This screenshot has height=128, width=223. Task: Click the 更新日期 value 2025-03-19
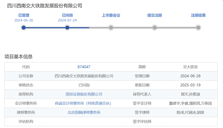coord(190,85)
